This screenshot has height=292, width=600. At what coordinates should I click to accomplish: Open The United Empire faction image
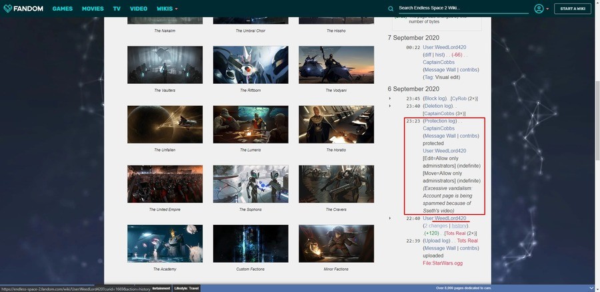click(x=165, y=184)
